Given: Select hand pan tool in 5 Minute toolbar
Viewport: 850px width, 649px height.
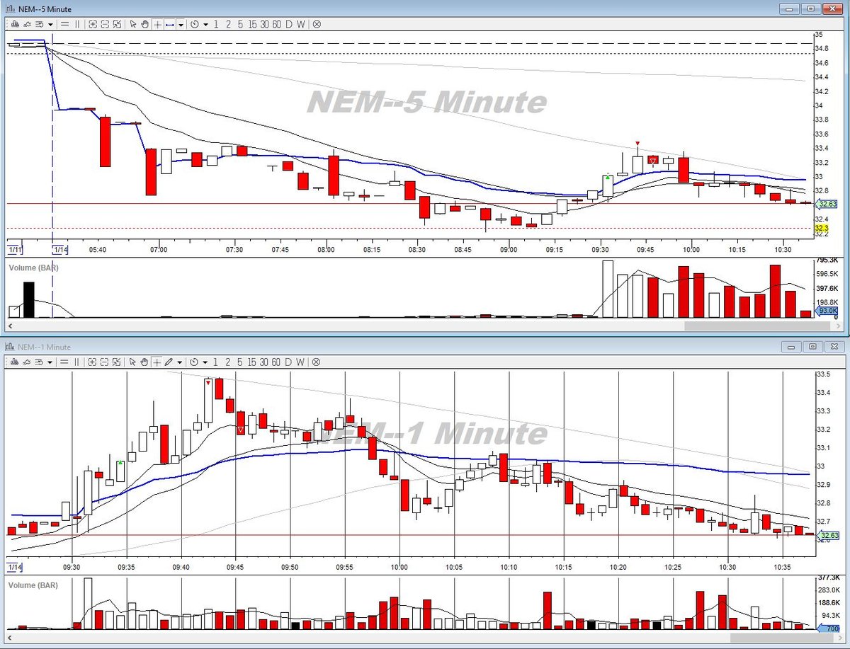Looking at the screenshot, I should click(144, 24).
